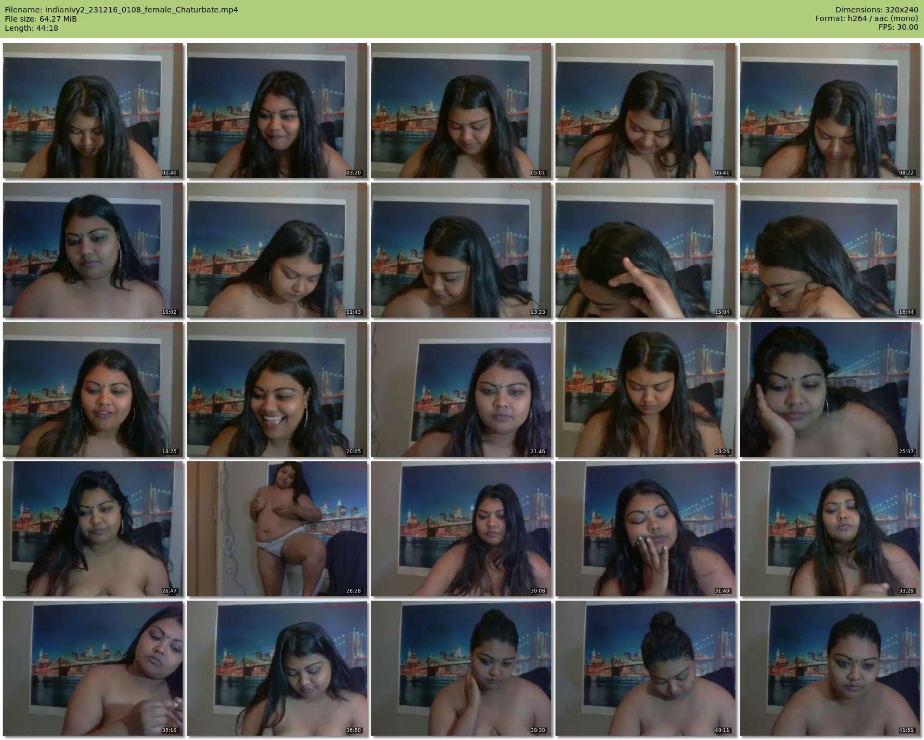Select the frame stamped 36:50
924x740 pixels.
coord(277,668)
